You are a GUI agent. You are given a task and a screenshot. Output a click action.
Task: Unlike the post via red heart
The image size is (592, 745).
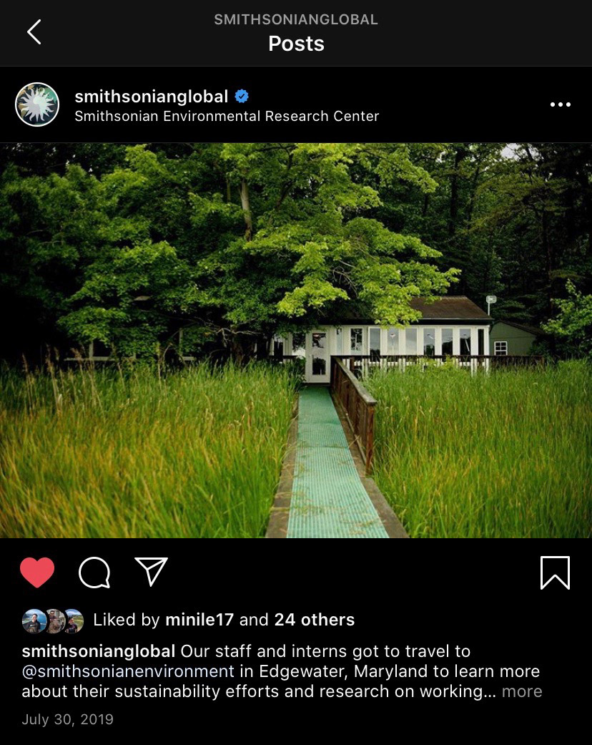tap(37, 572)
